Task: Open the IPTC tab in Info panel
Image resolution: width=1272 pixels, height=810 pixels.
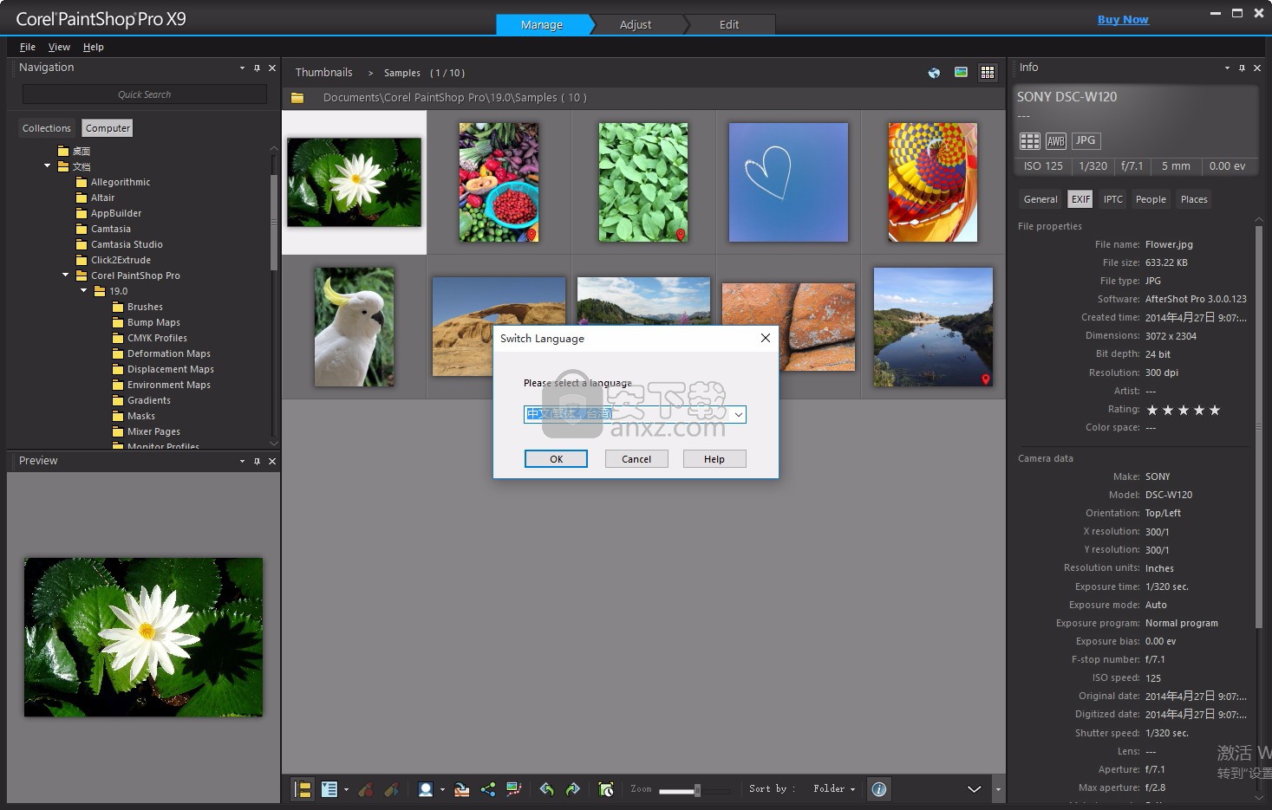Action: pyautogui.click(x=1113, y=199)
